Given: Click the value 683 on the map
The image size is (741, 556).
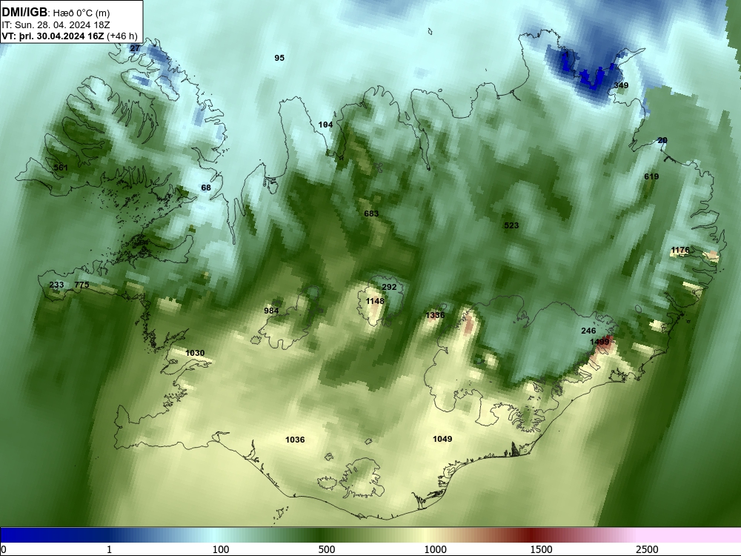Looking at the screenshot, I should (371, 214).
